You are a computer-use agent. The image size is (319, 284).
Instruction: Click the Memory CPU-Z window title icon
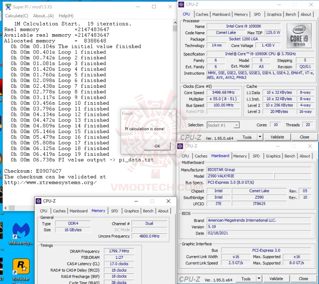coord(38,201)
